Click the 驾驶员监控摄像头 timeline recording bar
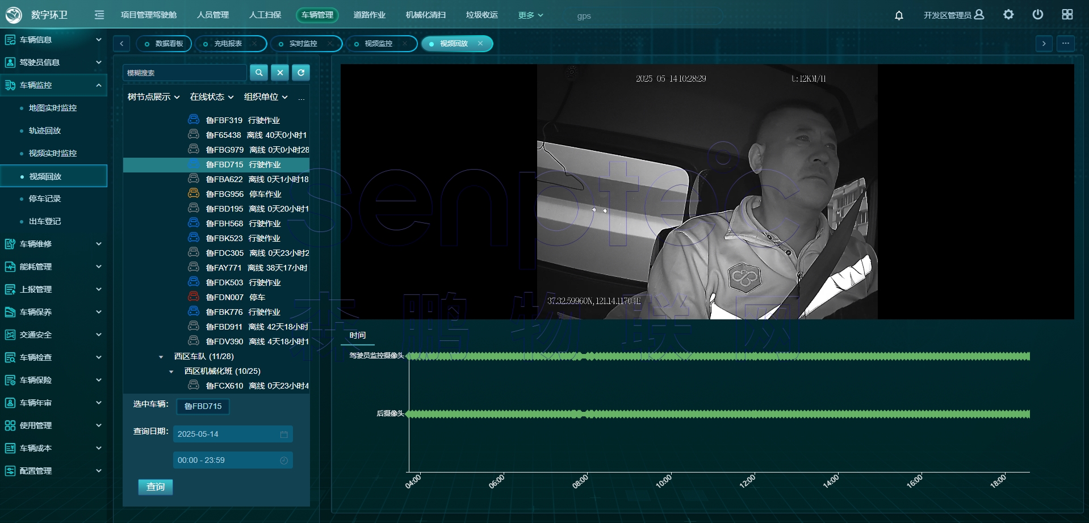 point(718,356)
